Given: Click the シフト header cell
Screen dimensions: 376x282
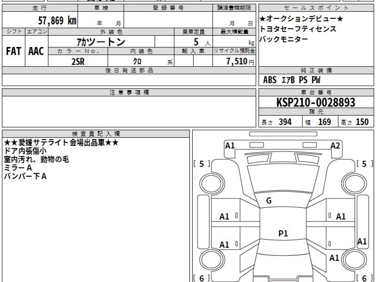Looking at the screenshot, I should 13,32.
